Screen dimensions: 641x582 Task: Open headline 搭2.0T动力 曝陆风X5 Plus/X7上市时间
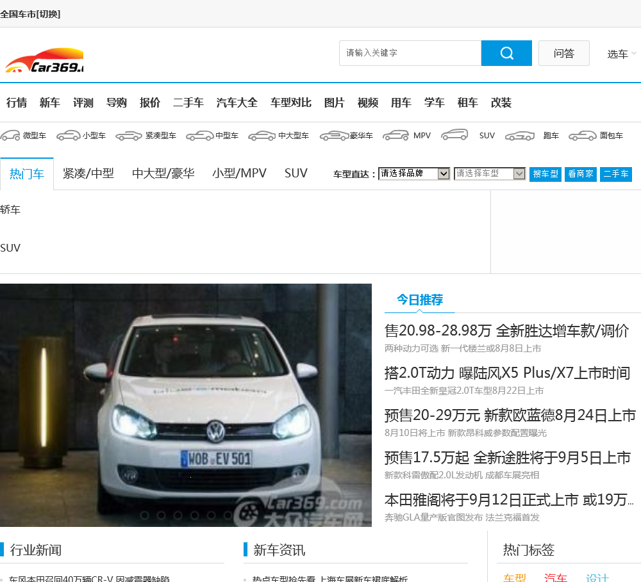pyautogui.click(x=507, y=373)
